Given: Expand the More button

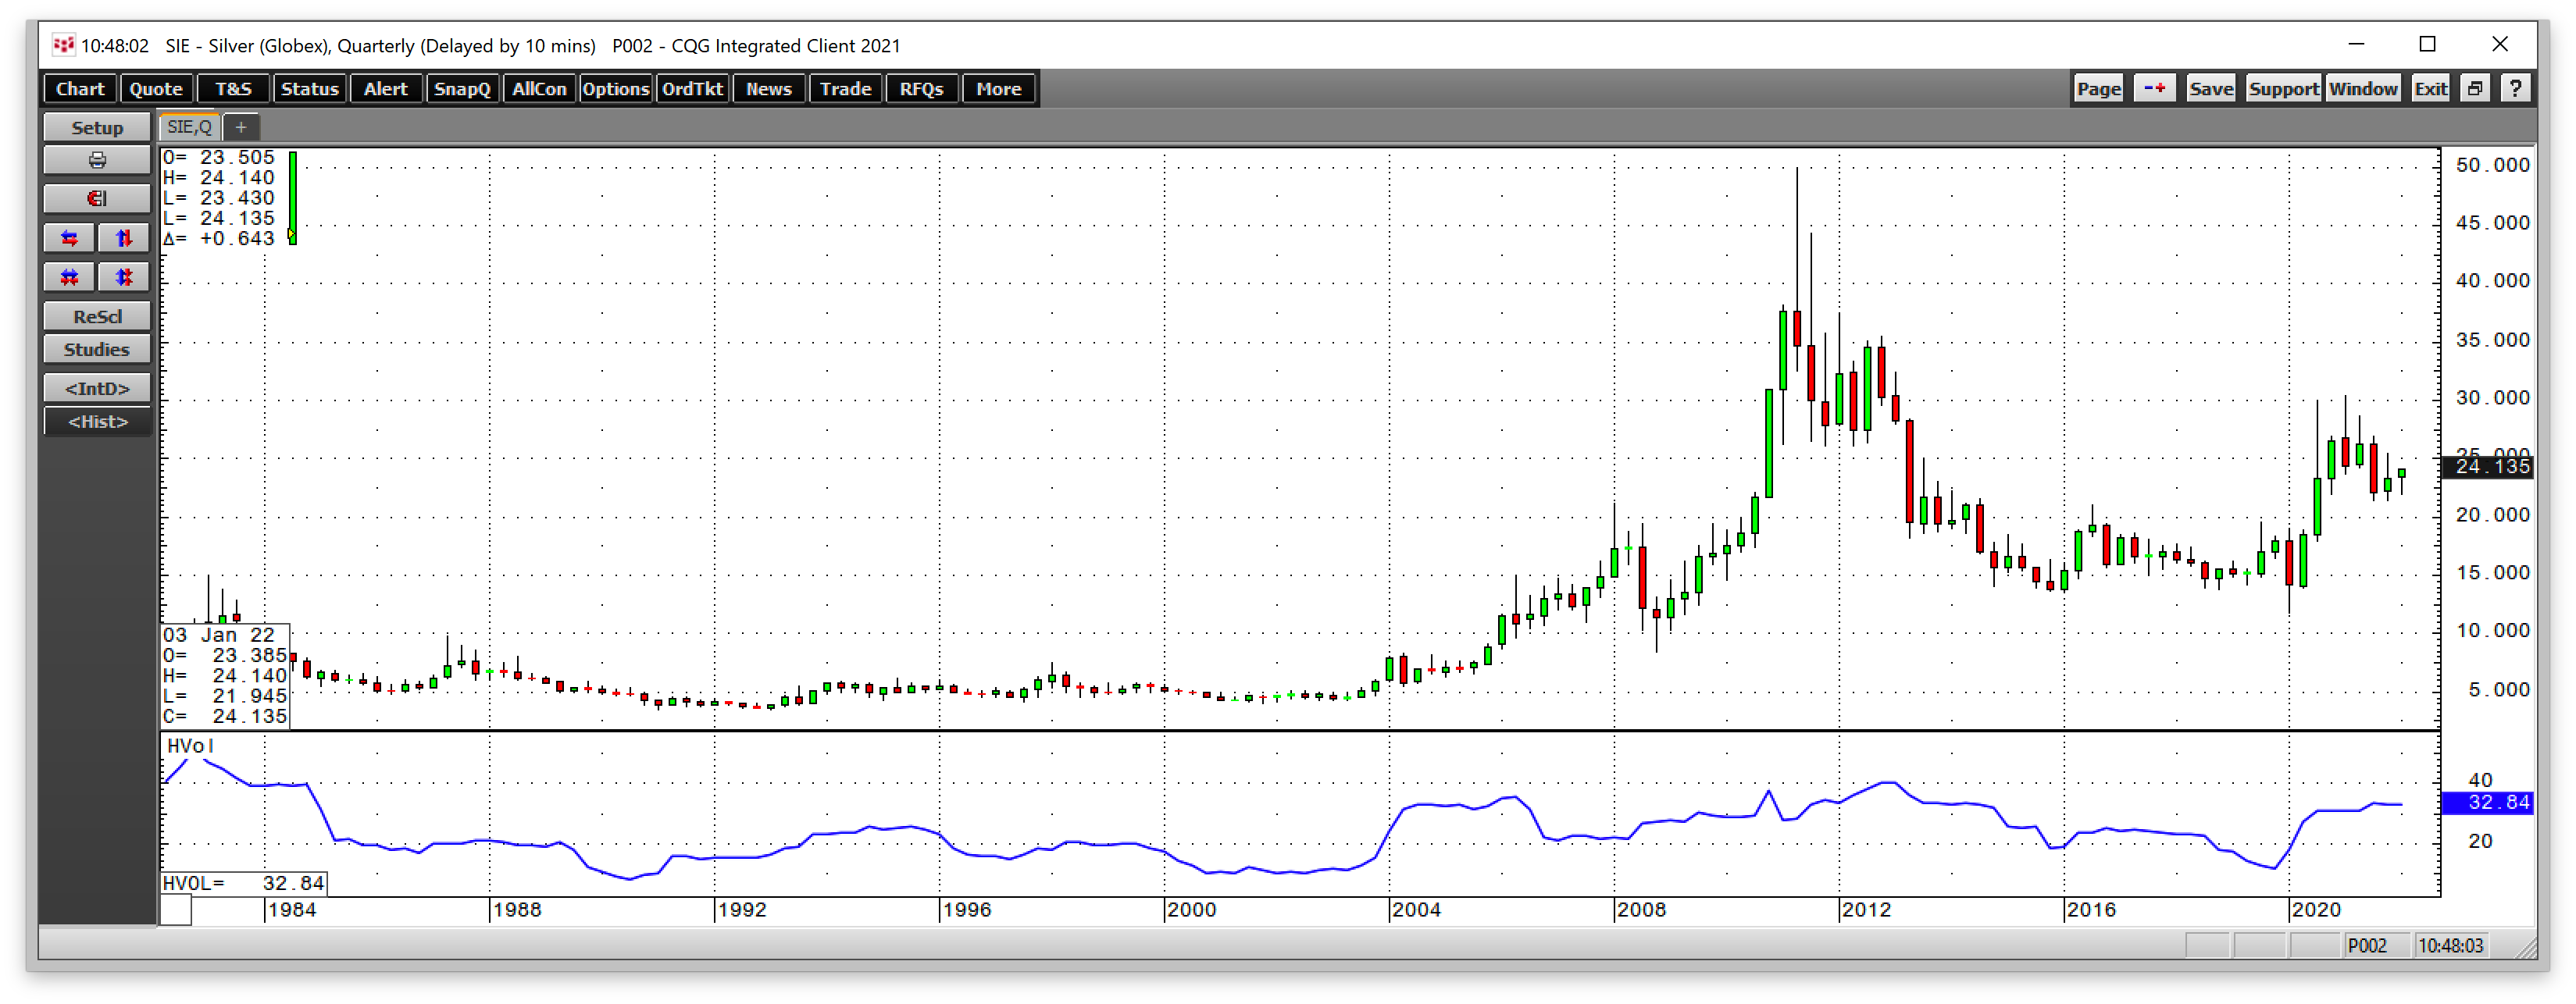Looking at the screenshot, I should tap(999, 89).
